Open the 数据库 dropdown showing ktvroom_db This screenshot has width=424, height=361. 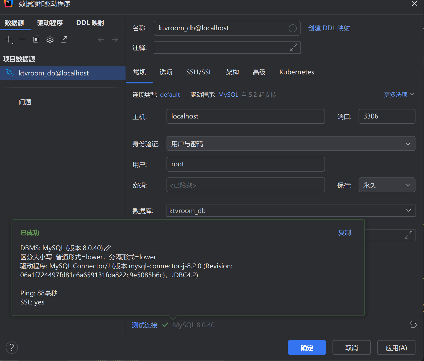pos(291,211)
